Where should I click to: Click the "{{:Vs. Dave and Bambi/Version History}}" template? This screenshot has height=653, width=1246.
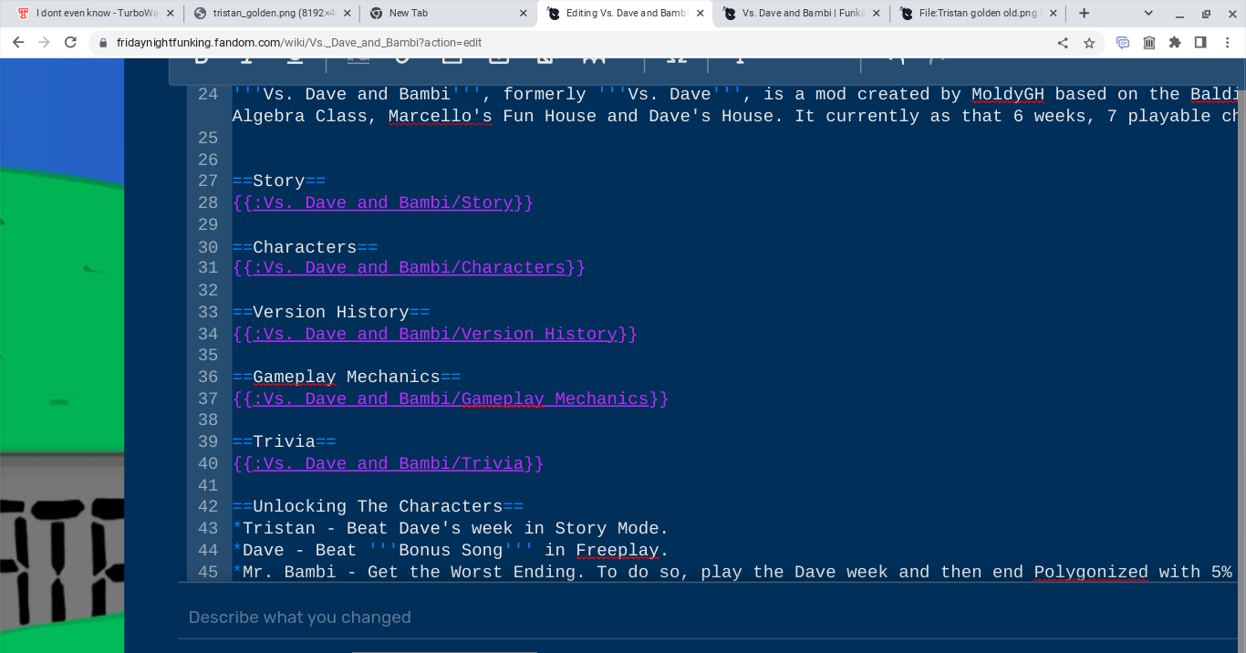[435, 334]
